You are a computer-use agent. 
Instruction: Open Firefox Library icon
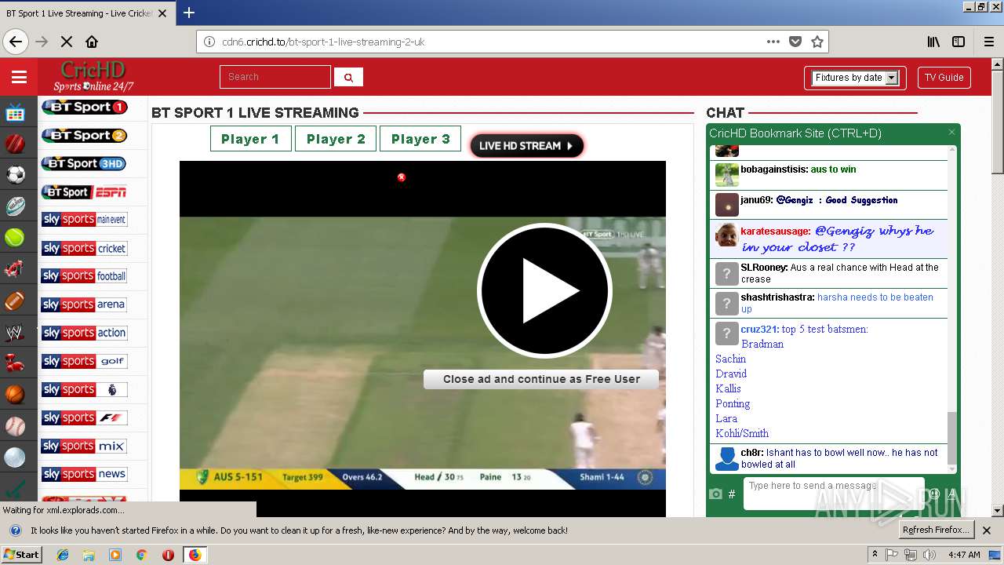click(x=933, y=42)
